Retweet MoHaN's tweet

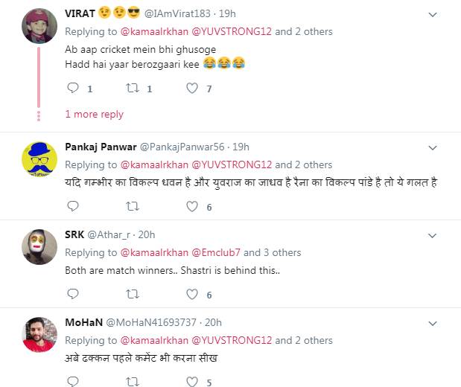(132, 383)
